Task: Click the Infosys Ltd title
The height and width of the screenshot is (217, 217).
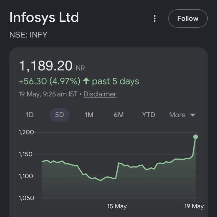Action: pos(44,18)
